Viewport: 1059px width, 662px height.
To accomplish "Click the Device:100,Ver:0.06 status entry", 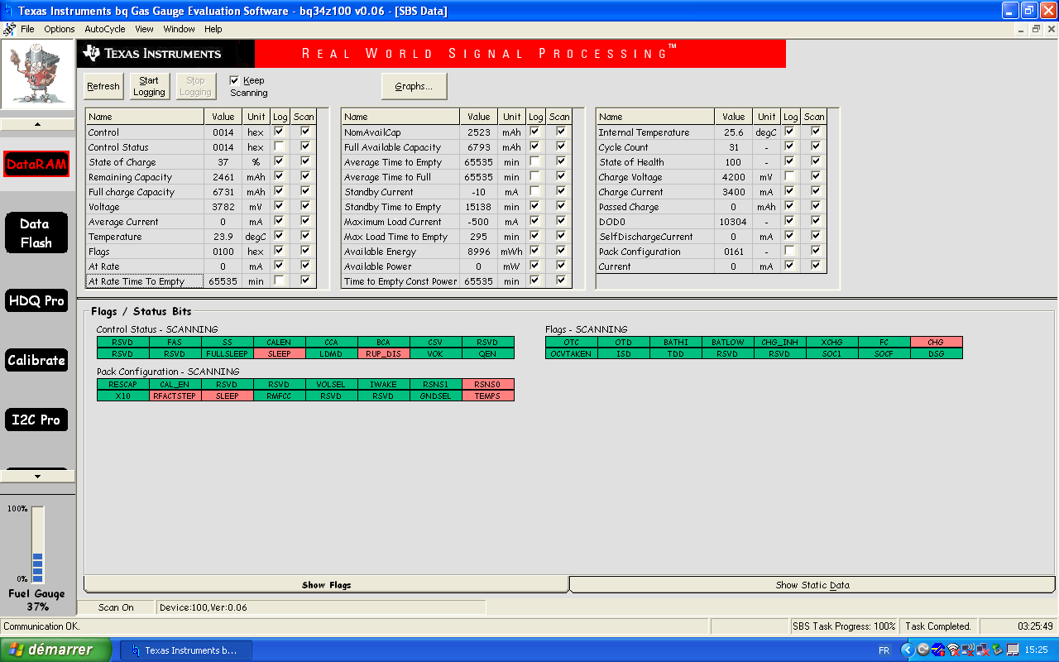I will point(321,607).
